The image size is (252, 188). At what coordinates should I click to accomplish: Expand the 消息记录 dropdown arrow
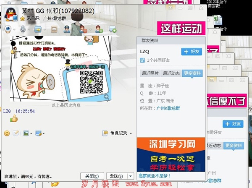click(x=131, y=133)
